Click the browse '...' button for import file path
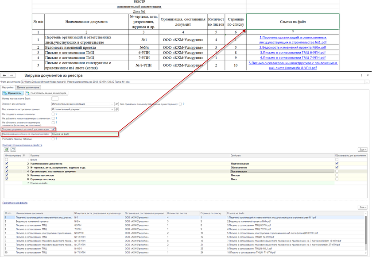 [367, 82]
